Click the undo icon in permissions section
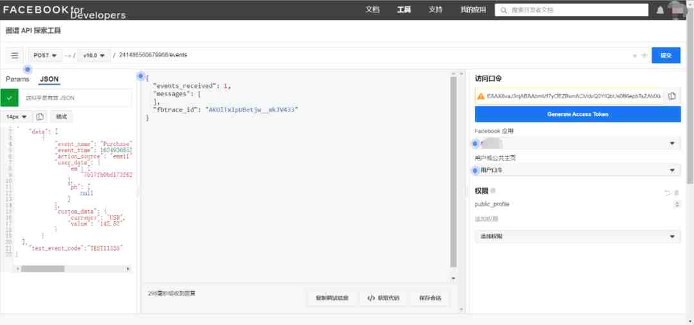The height and width of the screenshot is (325, 694). point(667,192)
